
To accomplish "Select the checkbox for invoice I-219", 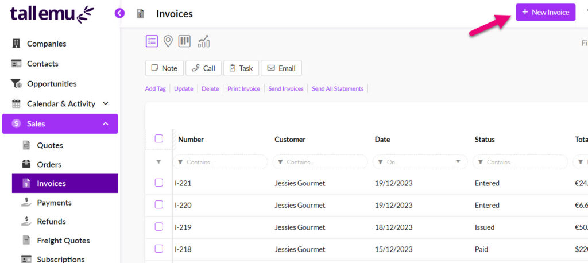I will [159, 227].
